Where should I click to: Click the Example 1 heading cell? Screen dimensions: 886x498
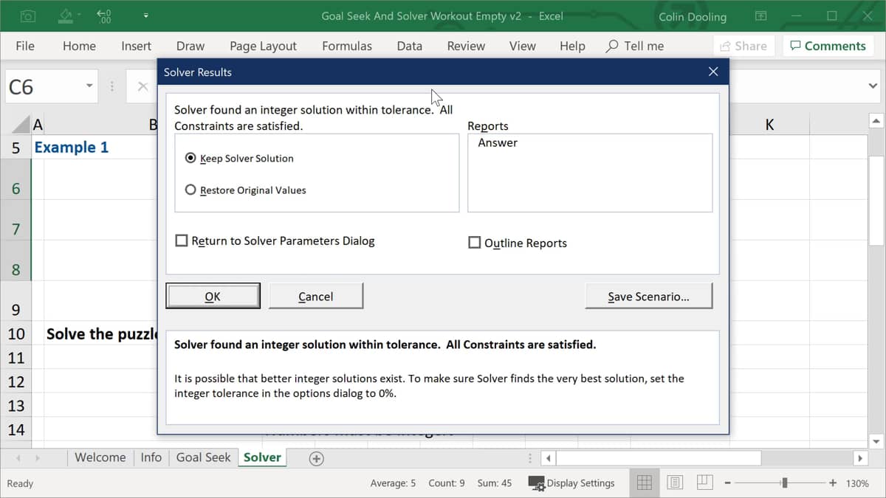(71, 147)
